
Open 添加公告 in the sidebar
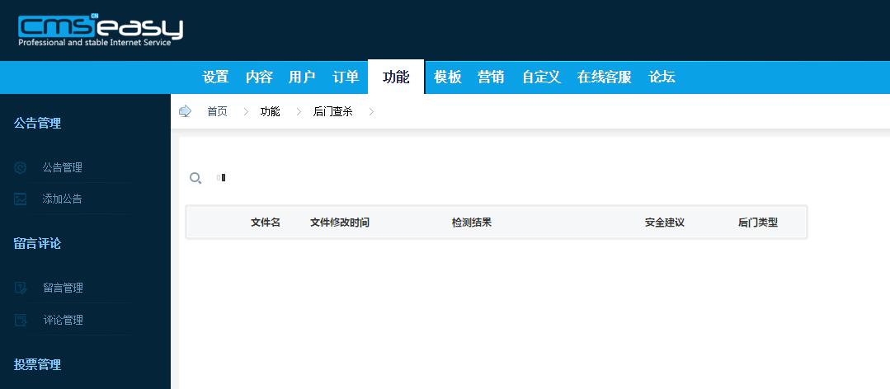click(63, 199)
